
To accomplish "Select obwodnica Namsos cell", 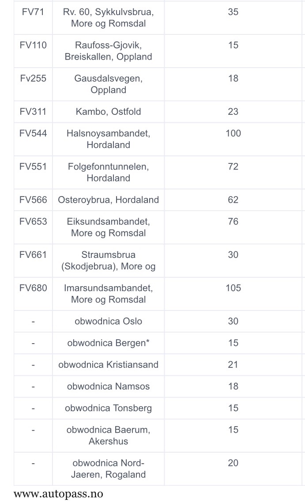I will click(109, 386).
